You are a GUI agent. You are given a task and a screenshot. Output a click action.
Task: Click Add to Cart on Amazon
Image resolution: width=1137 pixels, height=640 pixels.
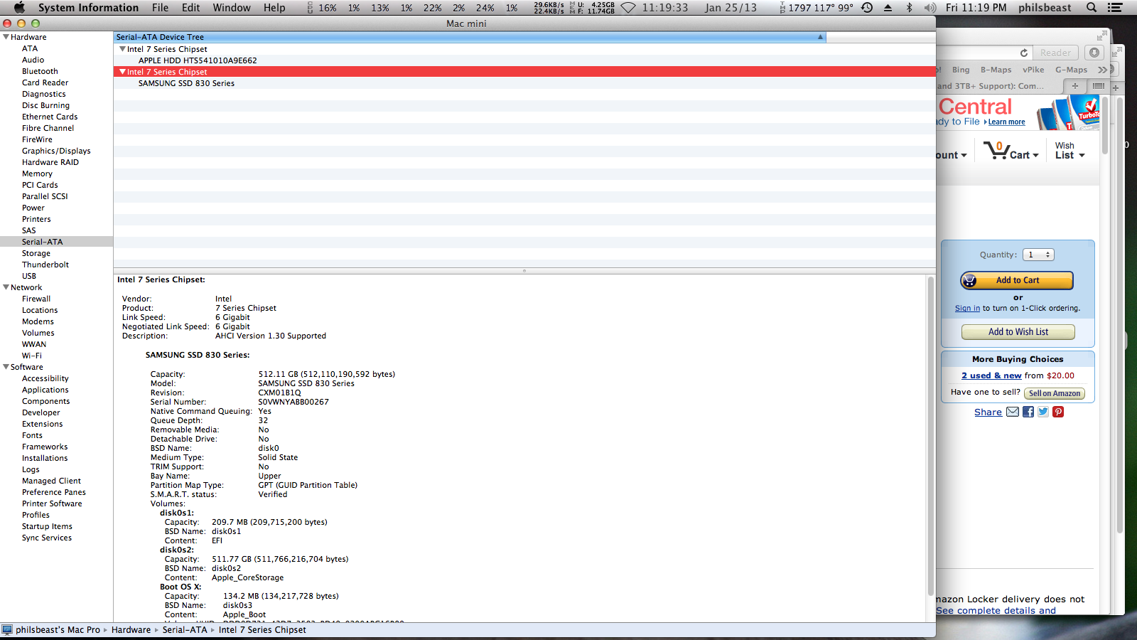[1017, 280]
